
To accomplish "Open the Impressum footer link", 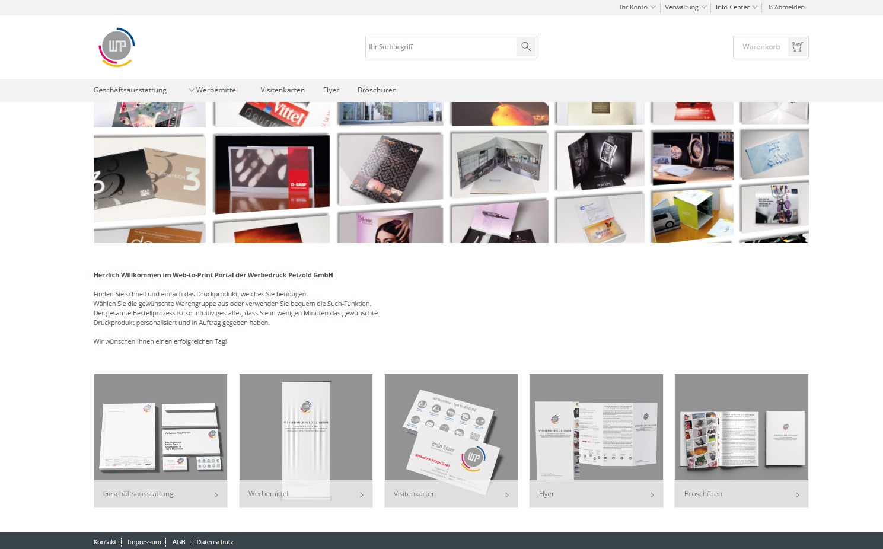I will [x=144, y=541].
